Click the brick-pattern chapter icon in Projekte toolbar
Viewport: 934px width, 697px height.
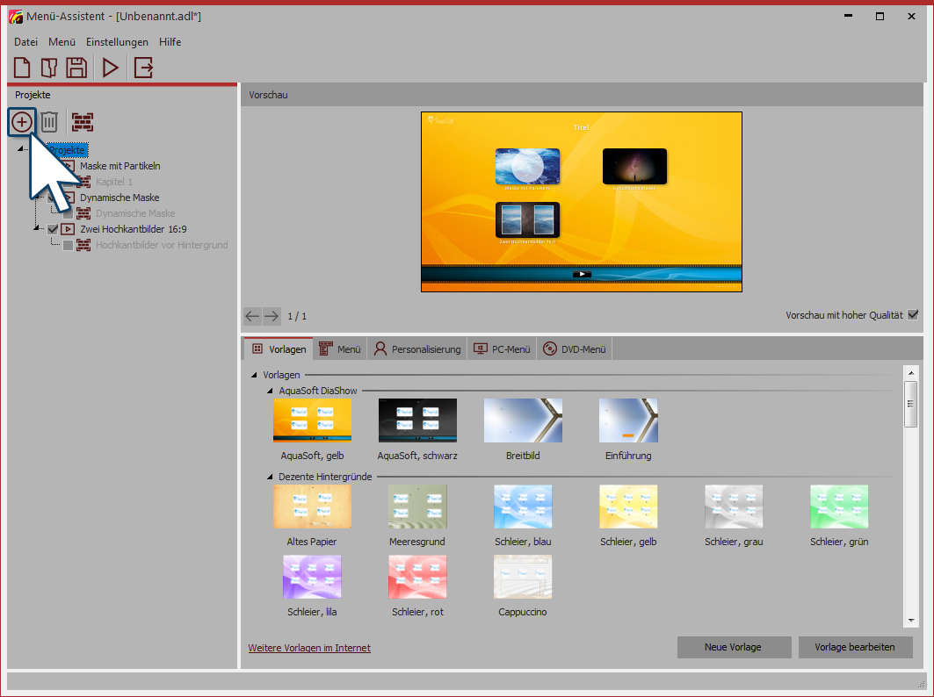pos(83,122)
